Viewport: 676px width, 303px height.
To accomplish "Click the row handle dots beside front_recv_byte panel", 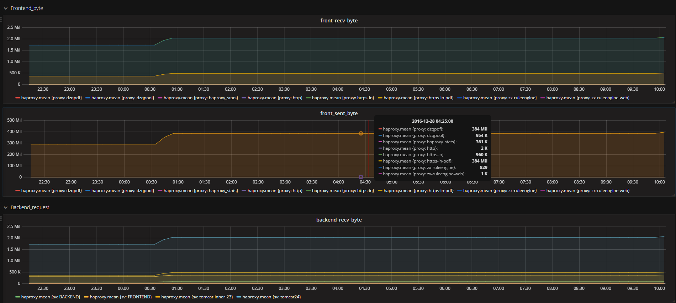I will 1,20.
